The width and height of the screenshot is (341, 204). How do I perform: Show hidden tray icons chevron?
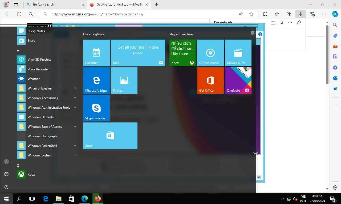[x=283, y=199]
